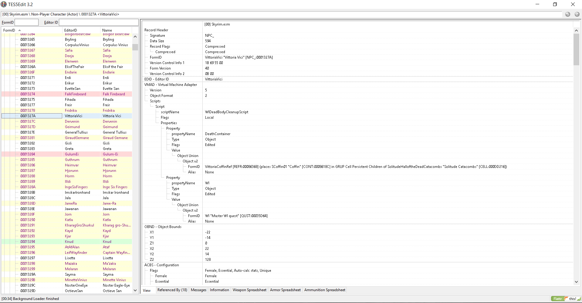Open the Ammunition Spreadsheet tab
The image size is (582, 303).
325,290
